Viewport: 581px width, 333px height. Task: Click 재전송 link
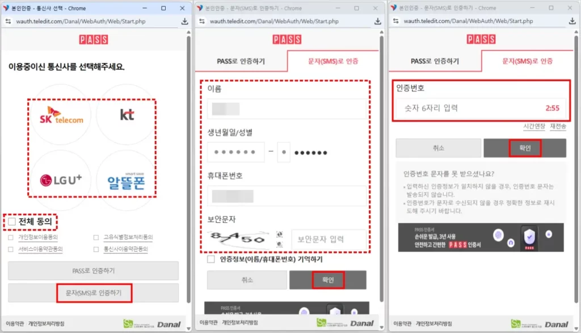pyautogui.click(x=558, y=126)
